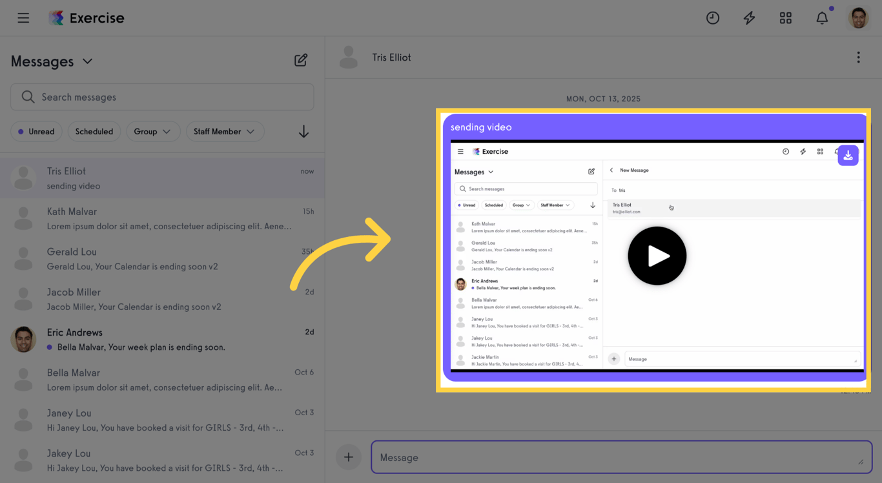Toggle the Scheduled filter chip
Viewport: 882px width, 483px height.
pyautogui.click(x=94, y=132)
